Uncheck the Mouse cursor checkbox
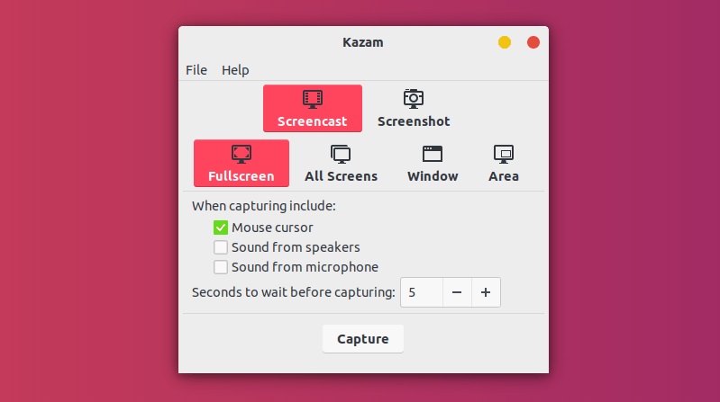This screenshot has height=402, width=720. pyautogui.click(x=221, y=228)
